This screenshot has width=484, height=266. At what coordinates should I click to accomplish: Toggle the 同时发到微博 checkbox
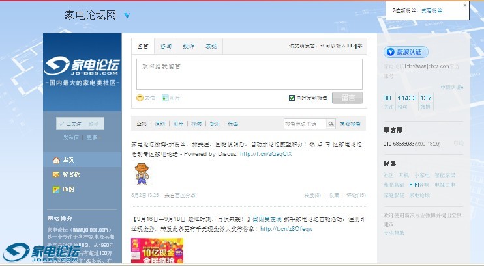[x=292, y=98]
